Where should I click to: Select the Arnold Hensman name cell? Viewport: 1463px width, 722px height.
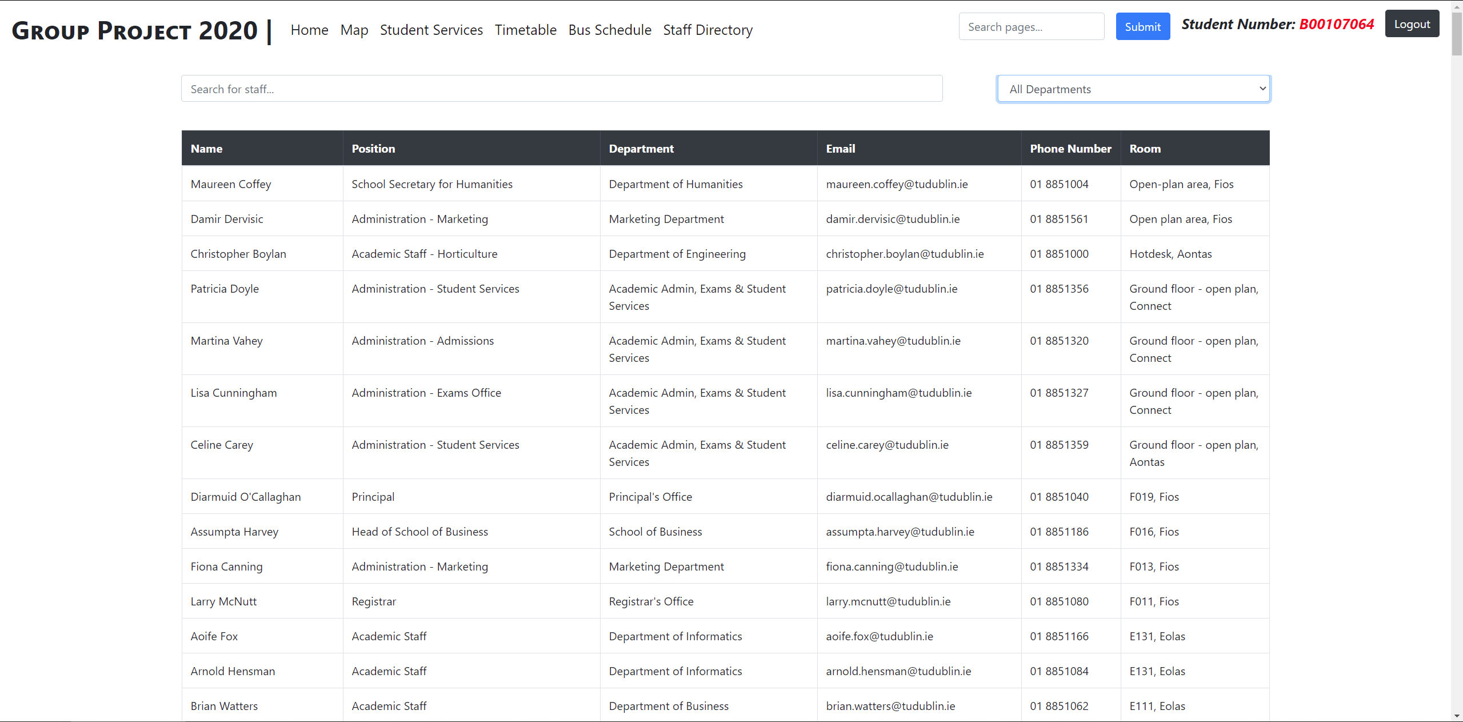pyautogui.click(x=262, y=671)
